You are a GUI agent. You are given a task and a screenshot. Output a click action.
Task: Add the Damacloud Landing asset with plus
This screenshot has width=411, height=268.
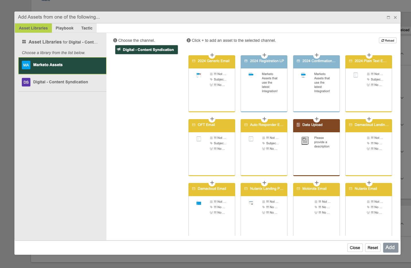pos(369,119)
